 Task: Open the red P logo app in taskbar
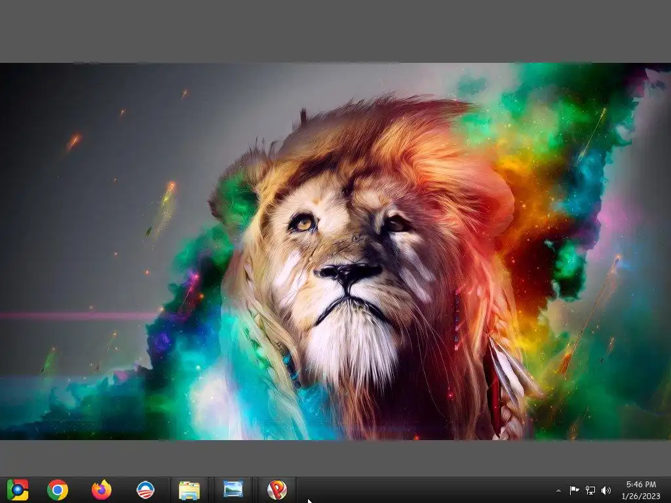point(277,490)
